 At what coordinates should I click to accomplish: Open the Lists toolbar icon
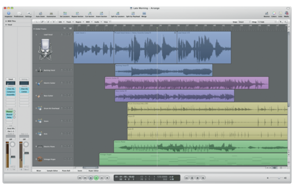click(280, 13)
